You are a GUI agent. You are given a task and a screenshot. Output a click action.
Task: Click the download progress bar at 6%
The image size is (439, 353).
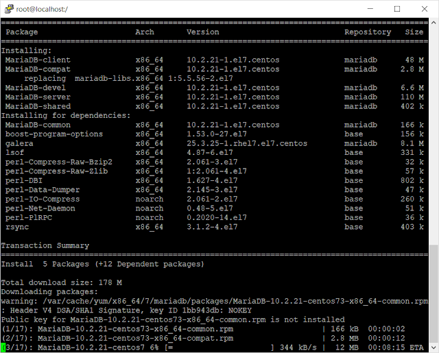[x=219, y=348]
